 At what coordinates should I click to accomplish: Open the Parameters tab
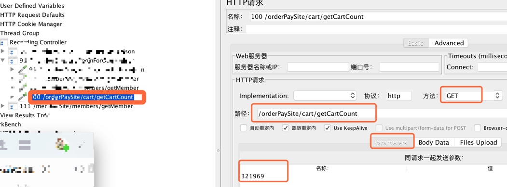click(391, 142)
